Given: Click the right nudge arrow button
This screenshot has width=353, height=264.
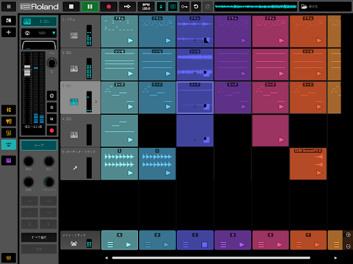Looking at the screenshot, I should 48,224.
